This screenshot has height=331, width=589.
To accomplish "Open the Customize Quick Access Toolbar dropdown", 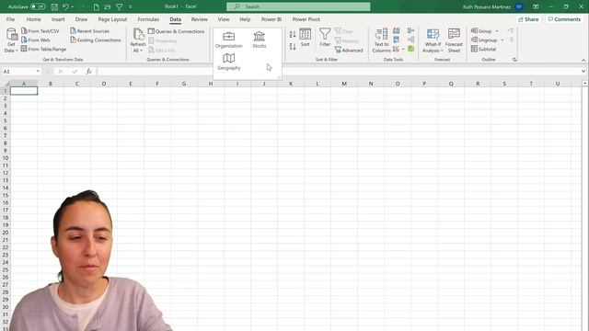I will pos(131,6).
